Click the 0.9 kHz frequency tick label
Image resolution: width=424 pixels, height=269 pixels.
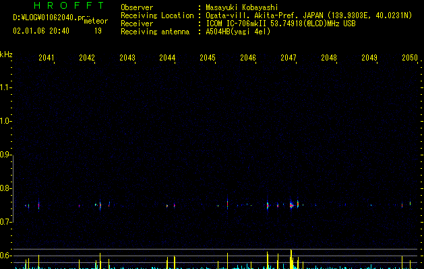[x=5, y=155]
